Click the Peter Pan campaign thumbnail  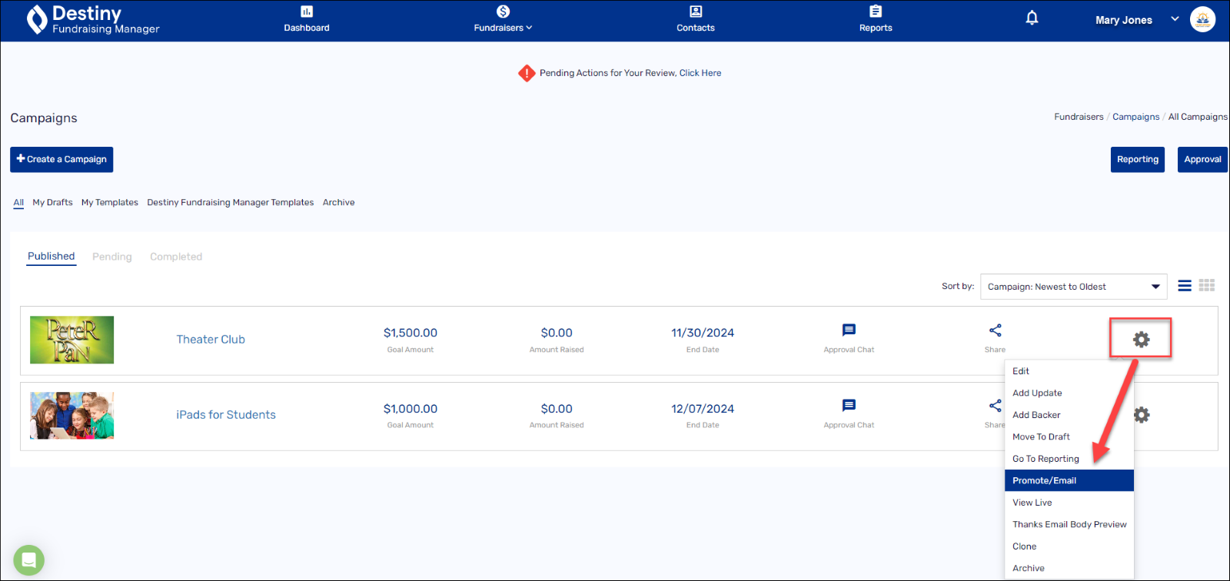(x=71, y=340)
